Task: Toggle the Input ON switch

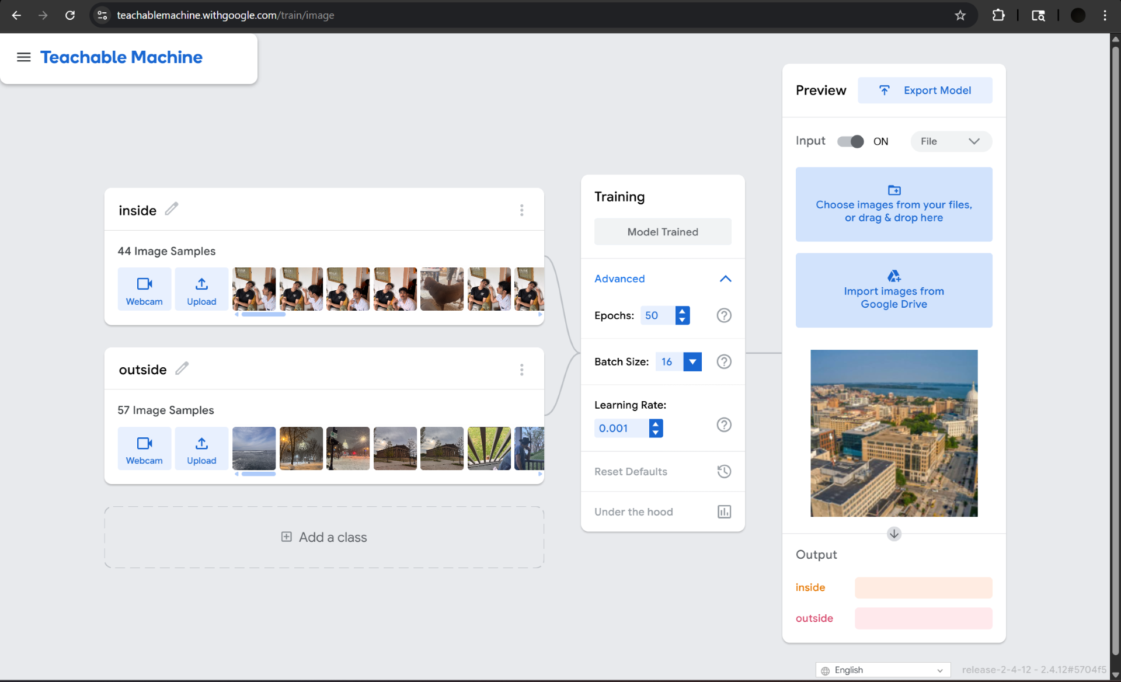Action: click(850, 141)
